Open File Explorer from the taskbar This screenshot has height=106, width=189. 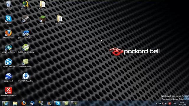(15, 103)
